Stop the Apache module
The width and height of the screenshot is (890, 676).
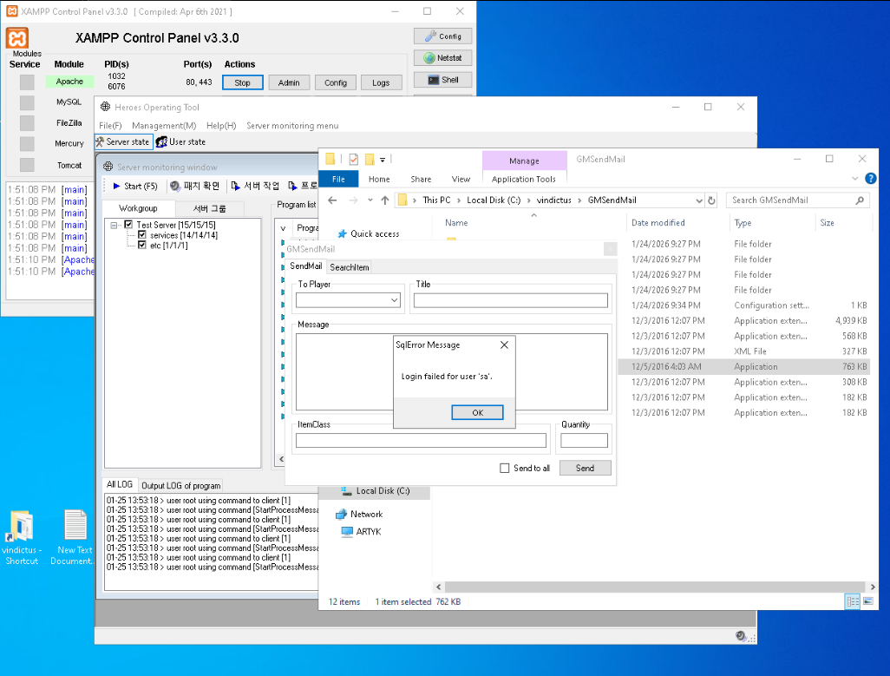coord(242,82)
